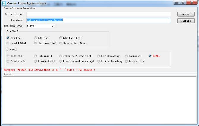Minimize the ConvertString window
Image resolution: width=199 pixels, height=126 pixels.
(177, 3)
